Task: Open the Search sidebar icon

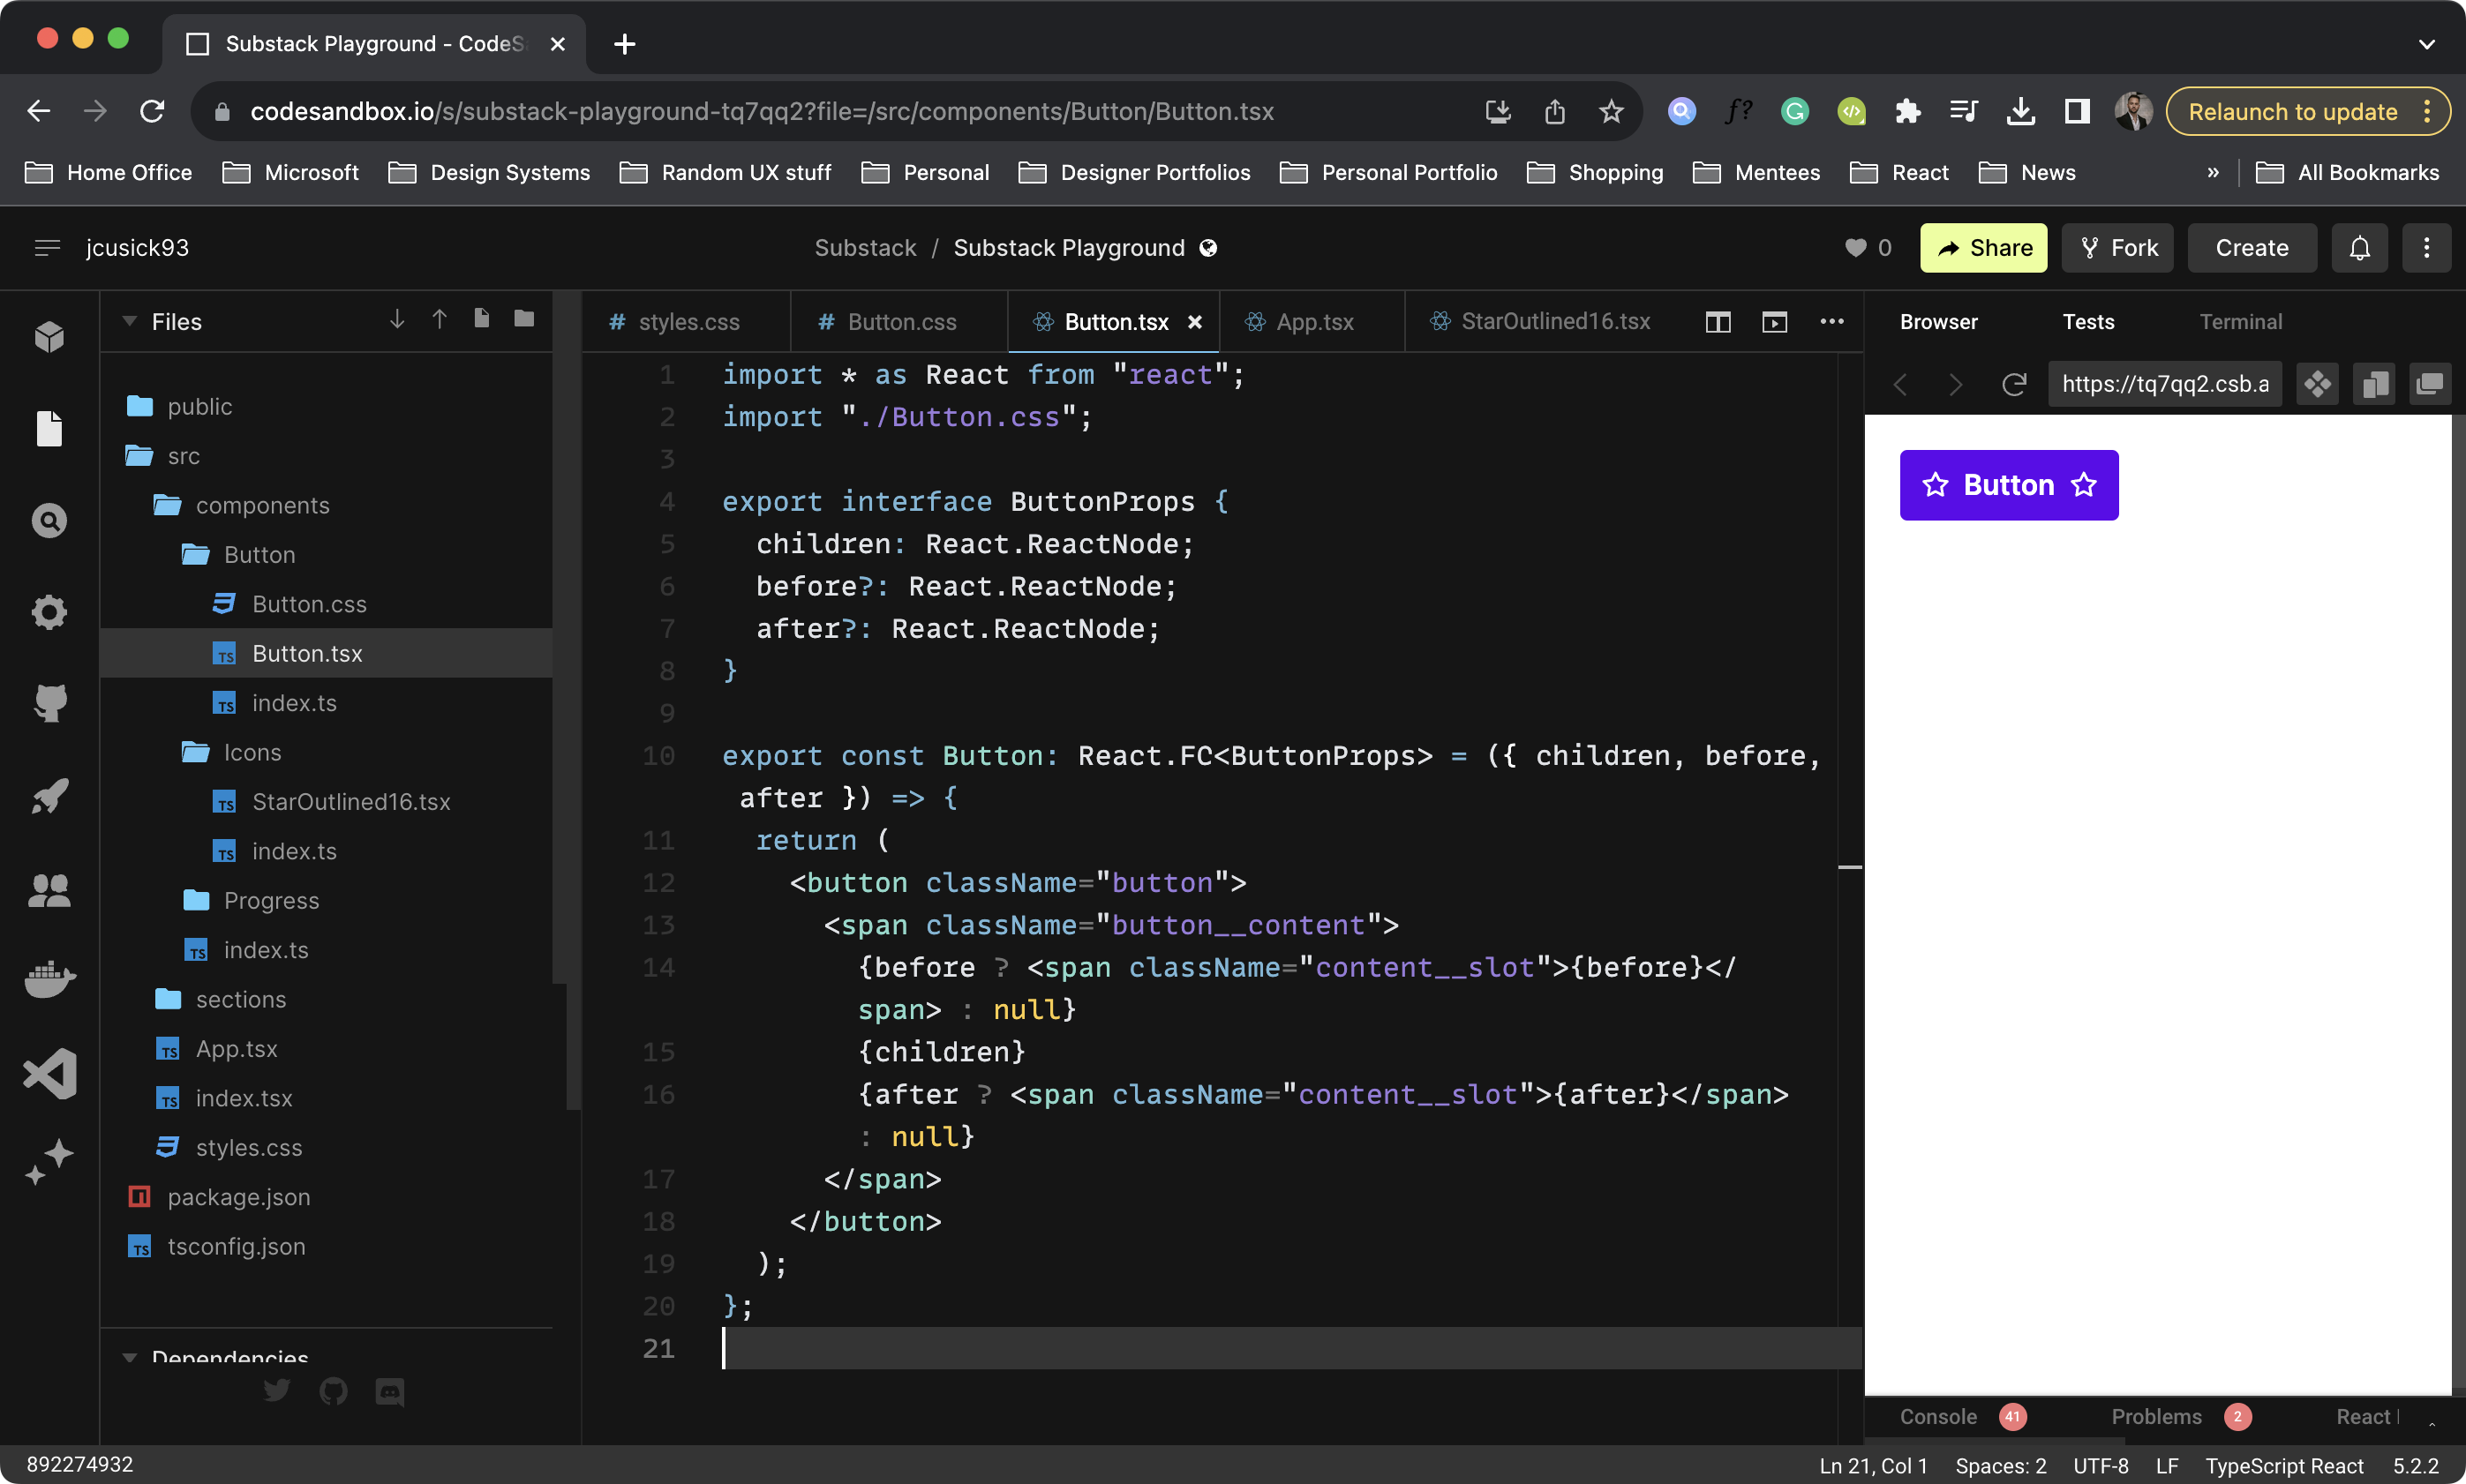Action: (49, 520)
